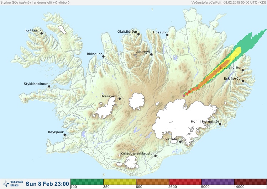Click the 'Eskifjörður' label text
This screenshot has width=267, height=189.
233,79
